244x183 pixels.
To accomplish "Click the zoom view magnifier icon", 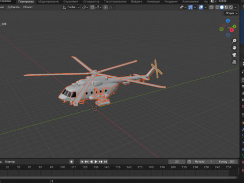I will 234,41.
